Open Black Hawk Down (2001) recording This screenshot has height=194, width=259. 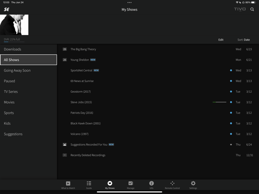tap(85, 123)
